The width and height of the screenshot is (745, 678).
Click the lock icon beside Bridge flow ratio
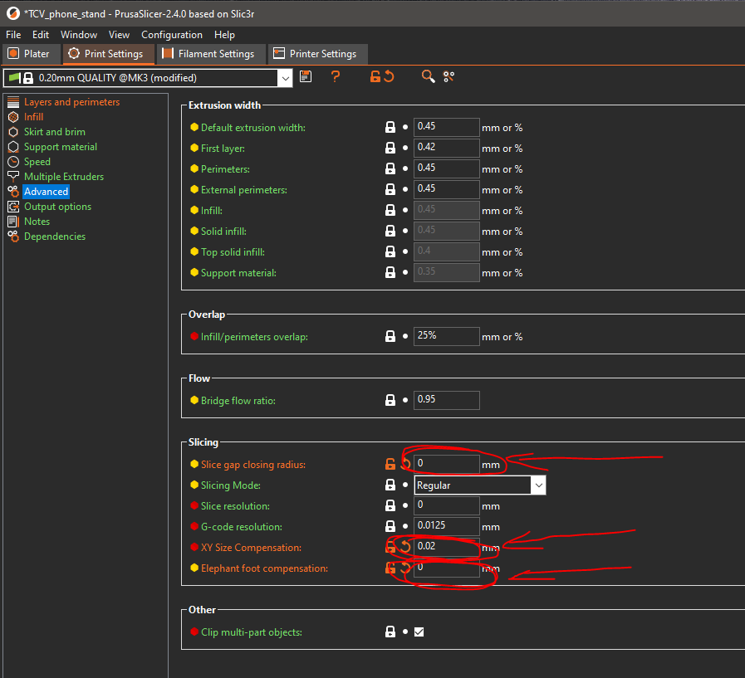390,400
